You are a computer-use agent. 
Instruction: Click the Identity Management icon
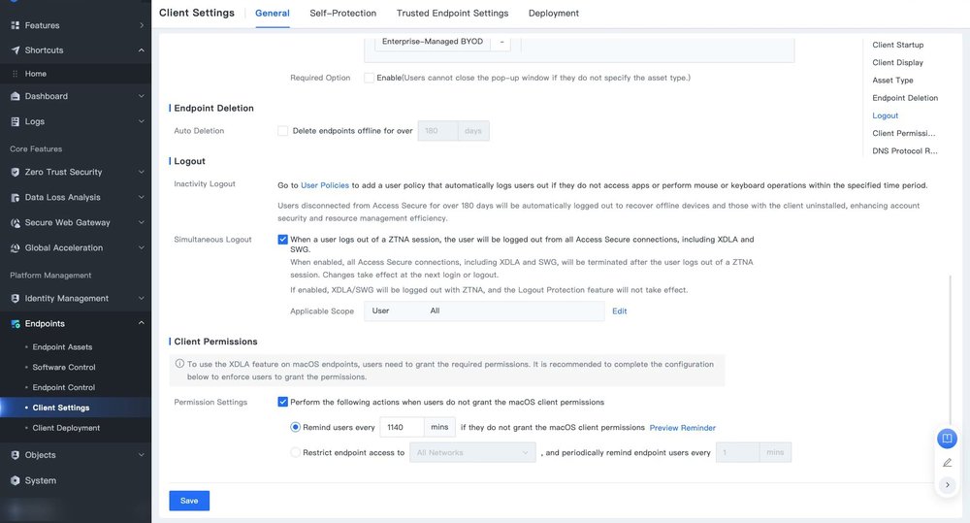coord(15,298)
